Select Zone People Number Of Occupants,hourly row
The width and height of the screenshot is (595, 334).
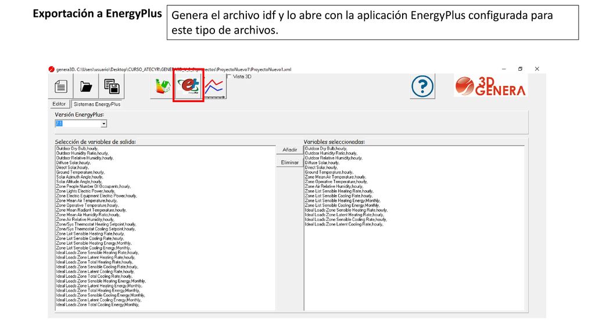coord(94,186)
